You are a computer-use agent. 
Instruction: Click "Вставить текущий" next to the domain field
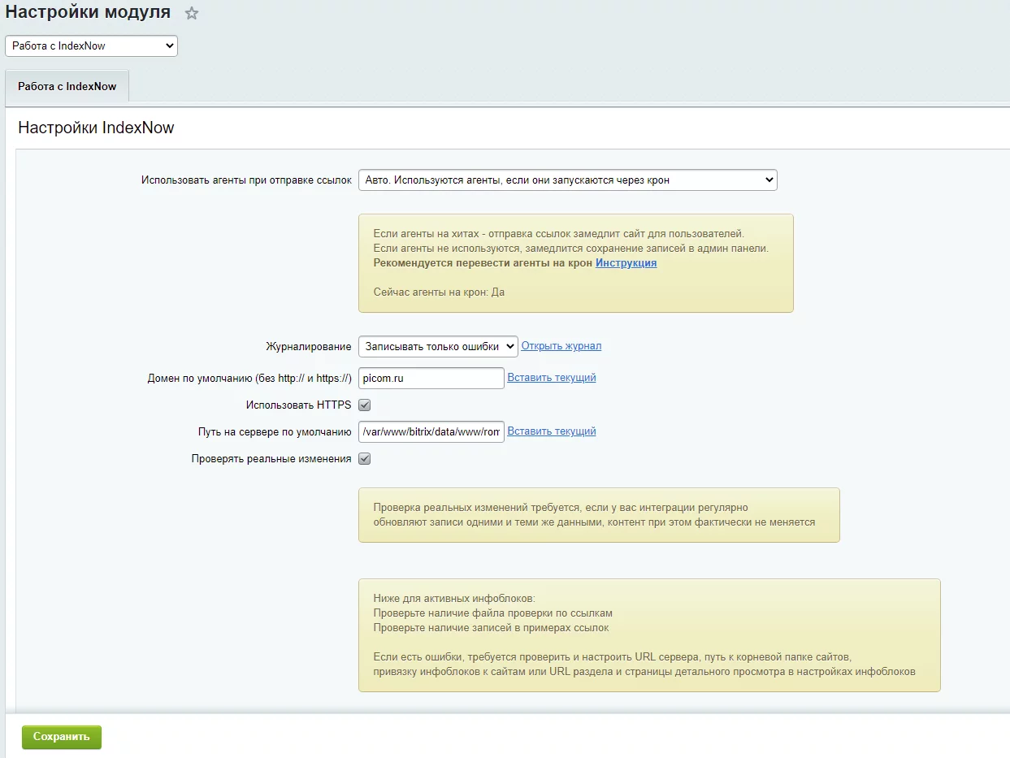point(552,378)
